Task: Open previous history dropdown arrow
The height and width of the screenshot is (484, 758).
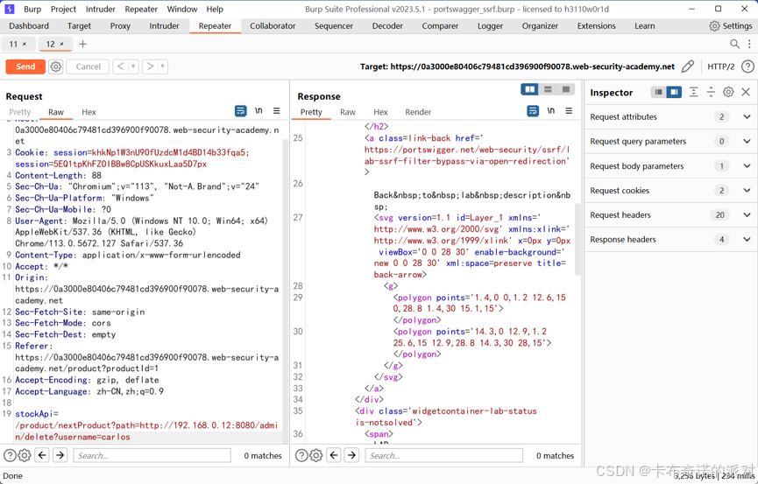Action: pyautogui.click(x=133, y=67)
